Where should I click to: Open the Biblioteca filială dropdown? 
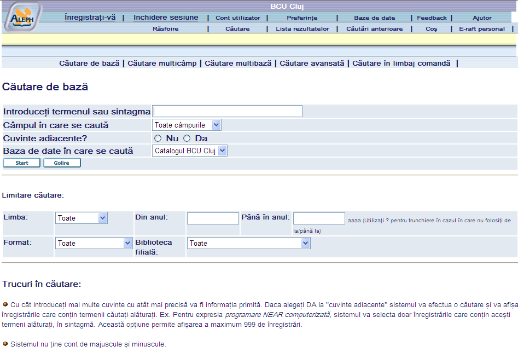tap(248, 243)
